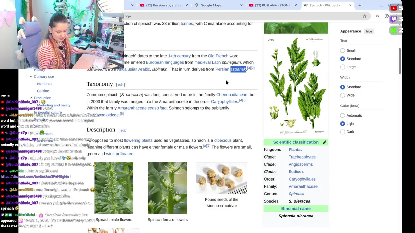Viewport: 415px width, 233px height.
Task: Open the Scientific classification header link
Action: (x=296, y=142)
